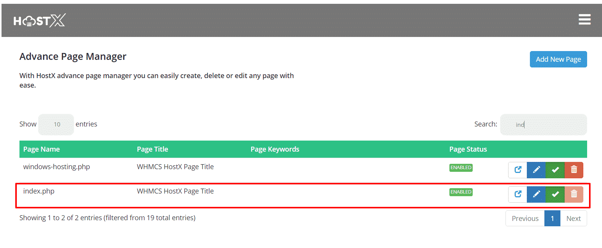Edit the index.php page
The width and height of the screenshot is (602, 248).
click(536, 194)
